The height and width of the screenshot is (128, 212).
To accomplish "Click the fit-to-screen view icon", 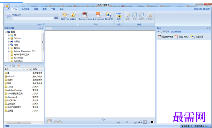I will (x=145, y=122).
